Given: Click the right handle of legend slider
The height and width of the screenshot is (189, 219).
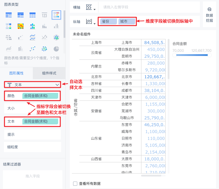Looking at the screenshot, I should [209, 55].
